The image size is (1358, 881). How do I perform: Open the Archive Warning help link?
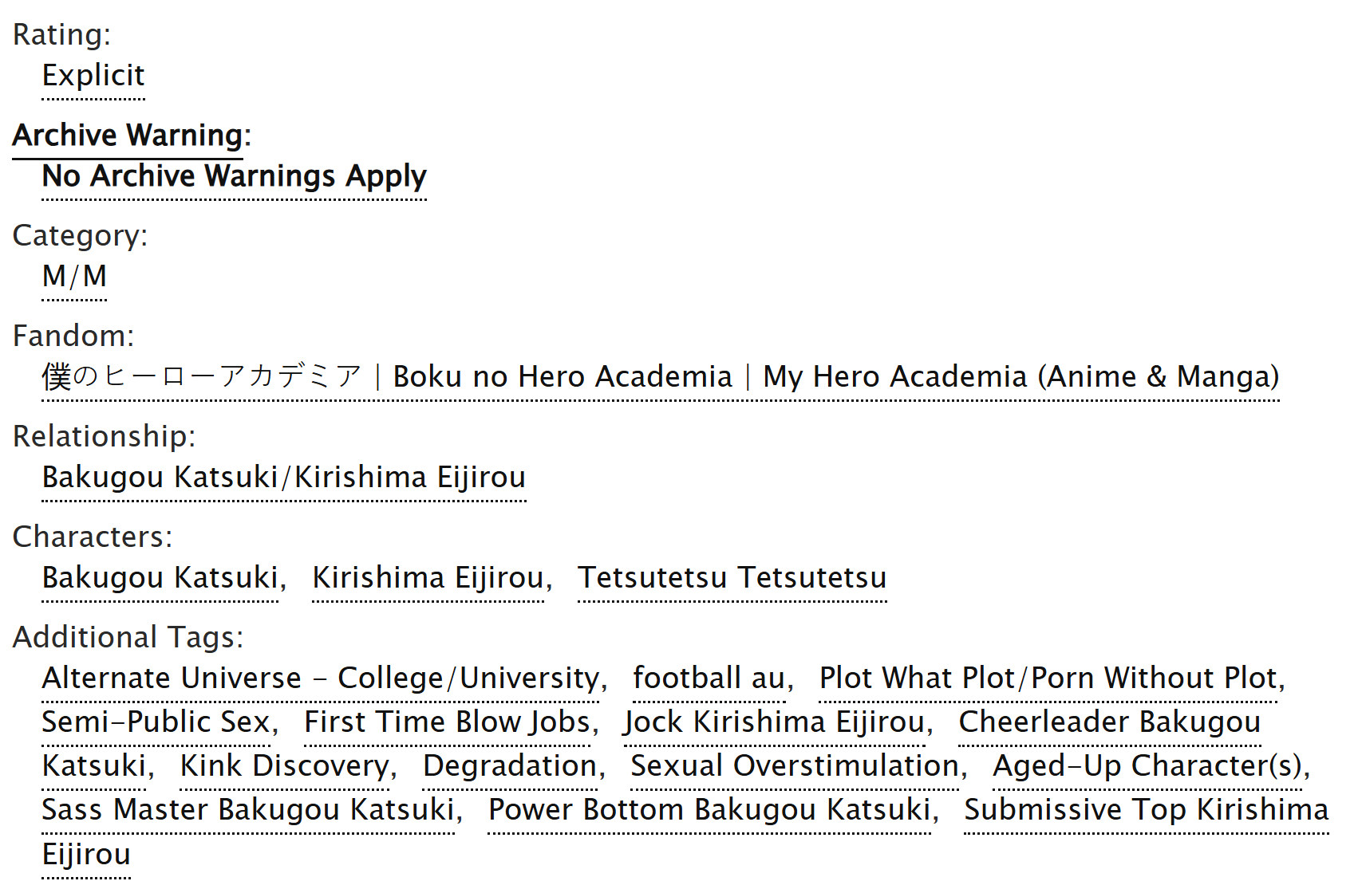tap(128, 136)
